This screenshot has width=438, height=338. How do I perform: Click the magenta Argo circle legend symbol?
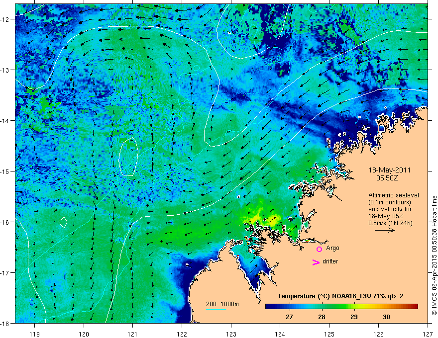click(x=319, y=249)
